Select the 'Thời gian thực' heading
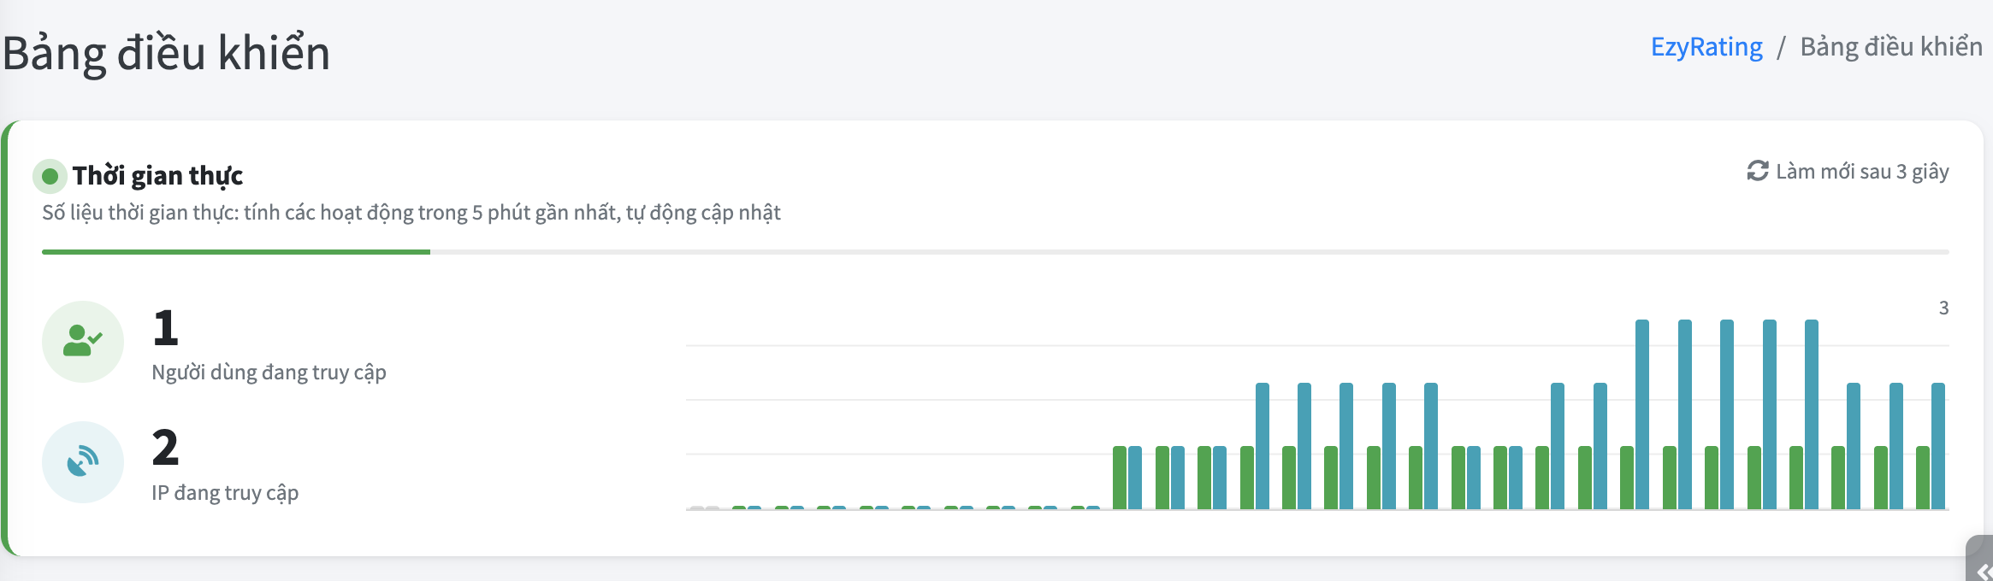Screen dimensions: 1993x581 coord(157,175)
